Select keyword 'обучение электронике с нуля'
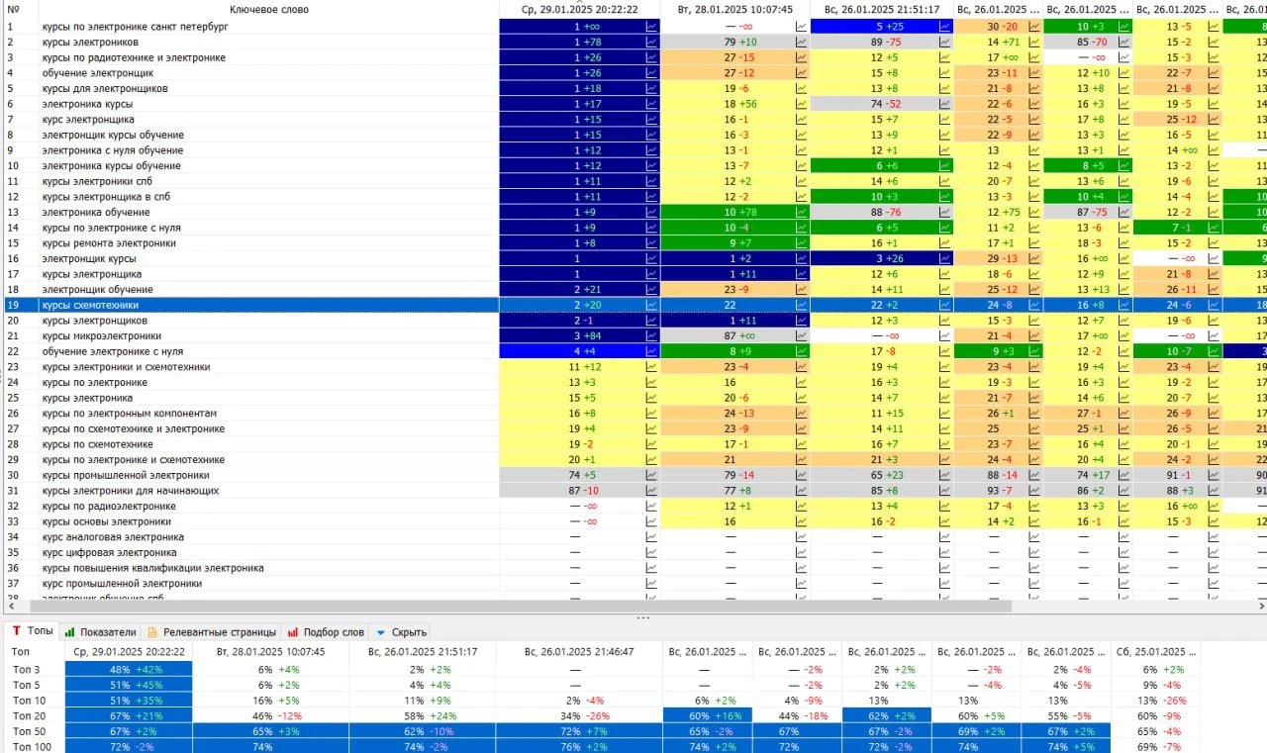Image resolution: width=1267 pixels, height=753 pixels. tap(112, 351)
